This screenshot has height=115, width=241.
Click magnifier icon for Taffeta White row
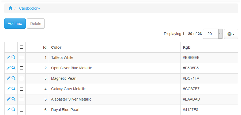coord(13,57)
